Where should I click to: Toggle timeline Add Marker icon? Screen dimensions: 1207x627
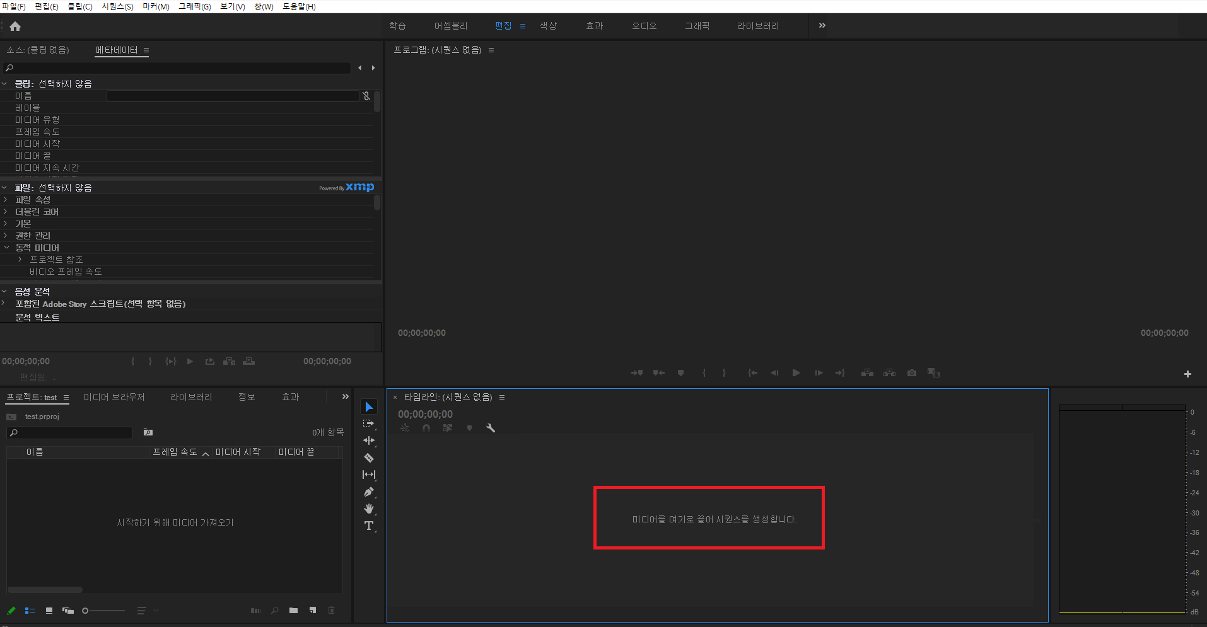pos(469,428)
